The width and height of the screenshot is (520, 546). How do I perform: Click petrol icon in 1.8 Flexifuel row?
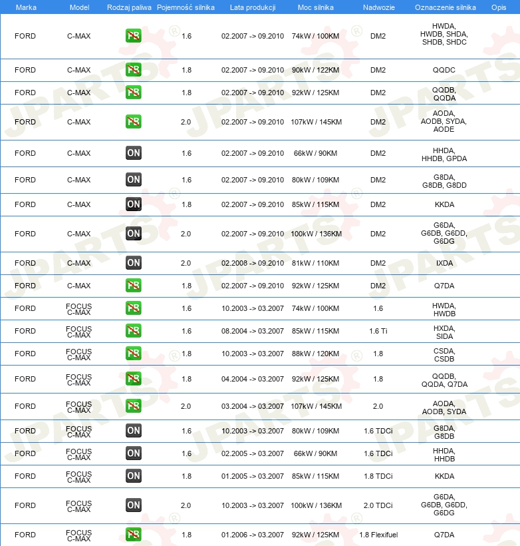coord(134,535)
